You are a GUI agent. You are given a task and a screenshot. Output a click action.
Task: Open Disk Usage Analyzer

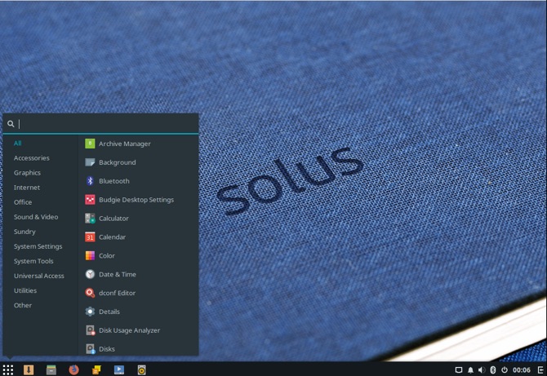pyautogui.click(x=129, y=330)
